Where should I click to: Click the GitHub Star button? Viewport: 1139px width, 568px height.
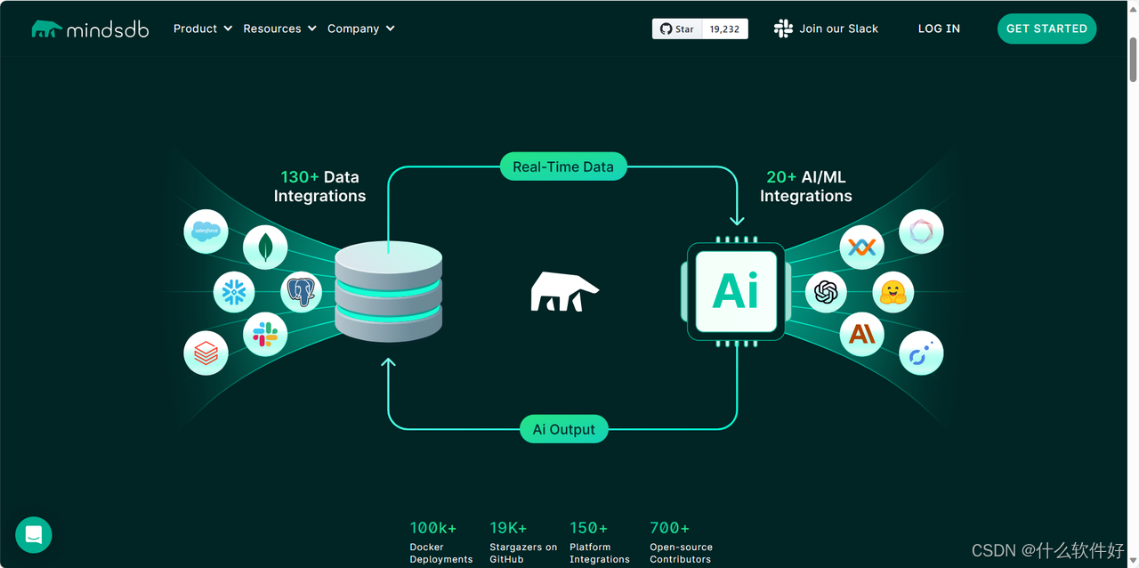click(677, 28)
